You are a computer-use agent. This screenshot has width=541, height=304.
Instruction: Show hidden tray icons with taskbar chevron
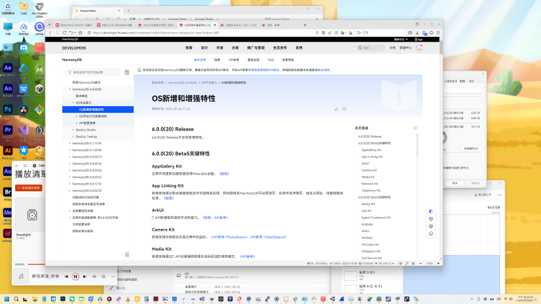tap(472, 299)
